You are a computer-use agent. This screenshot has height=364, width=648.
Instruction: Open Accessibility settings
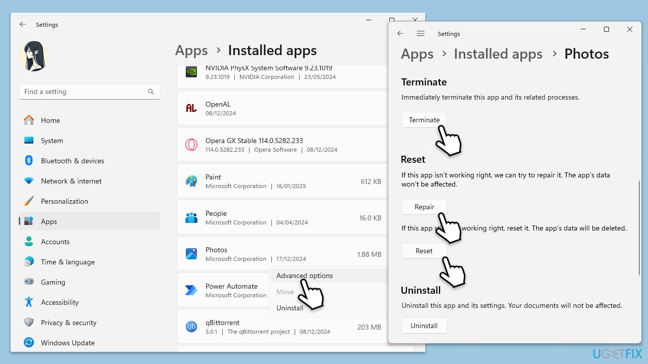(x=90, y=302)
